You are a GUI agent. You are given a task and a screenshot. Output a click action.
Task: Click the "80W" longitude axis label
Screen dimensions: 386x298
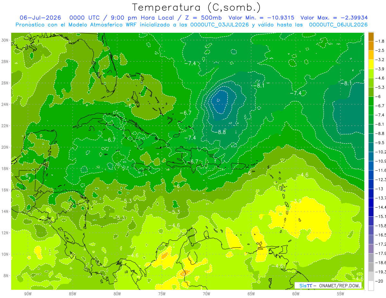[x=117, y=294]
